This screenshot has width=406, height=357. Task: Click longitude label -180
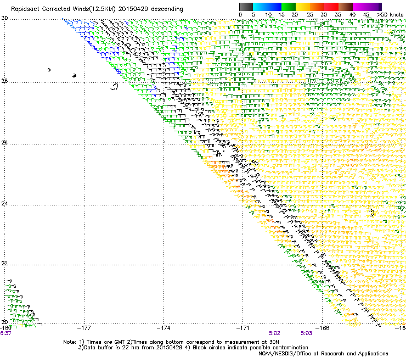[x=5, y=328]
